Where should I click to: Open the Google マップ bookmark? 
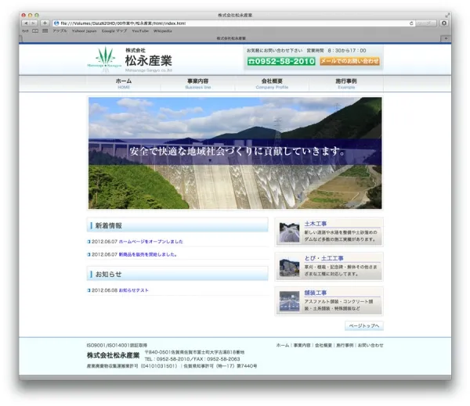pyautogui.click(x=114, y=31)
